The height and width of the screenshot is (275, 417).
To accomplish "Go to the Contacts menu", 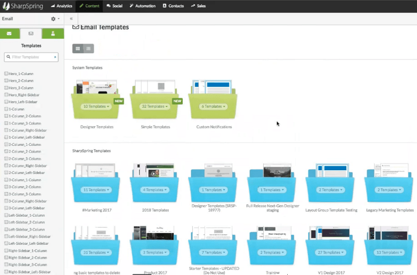I will pyautogui.click(x=173, y=6).
